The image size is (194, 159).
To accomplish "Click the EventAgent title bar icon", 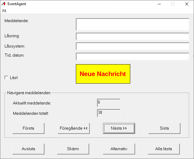I will [x=4, y=4].
